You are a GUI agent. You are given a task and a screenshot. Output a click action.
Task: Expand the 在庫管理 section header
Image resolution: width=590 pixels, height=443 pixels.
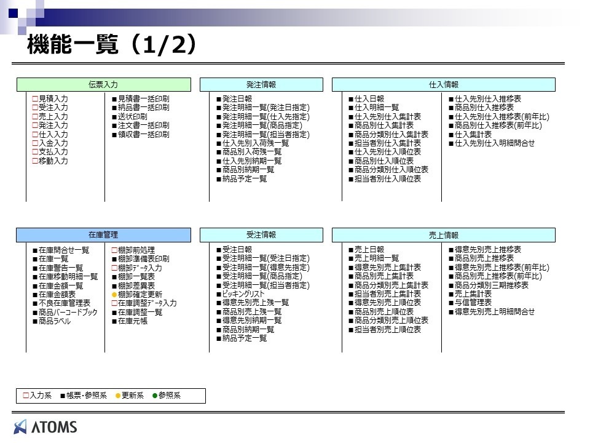(103, 235)
